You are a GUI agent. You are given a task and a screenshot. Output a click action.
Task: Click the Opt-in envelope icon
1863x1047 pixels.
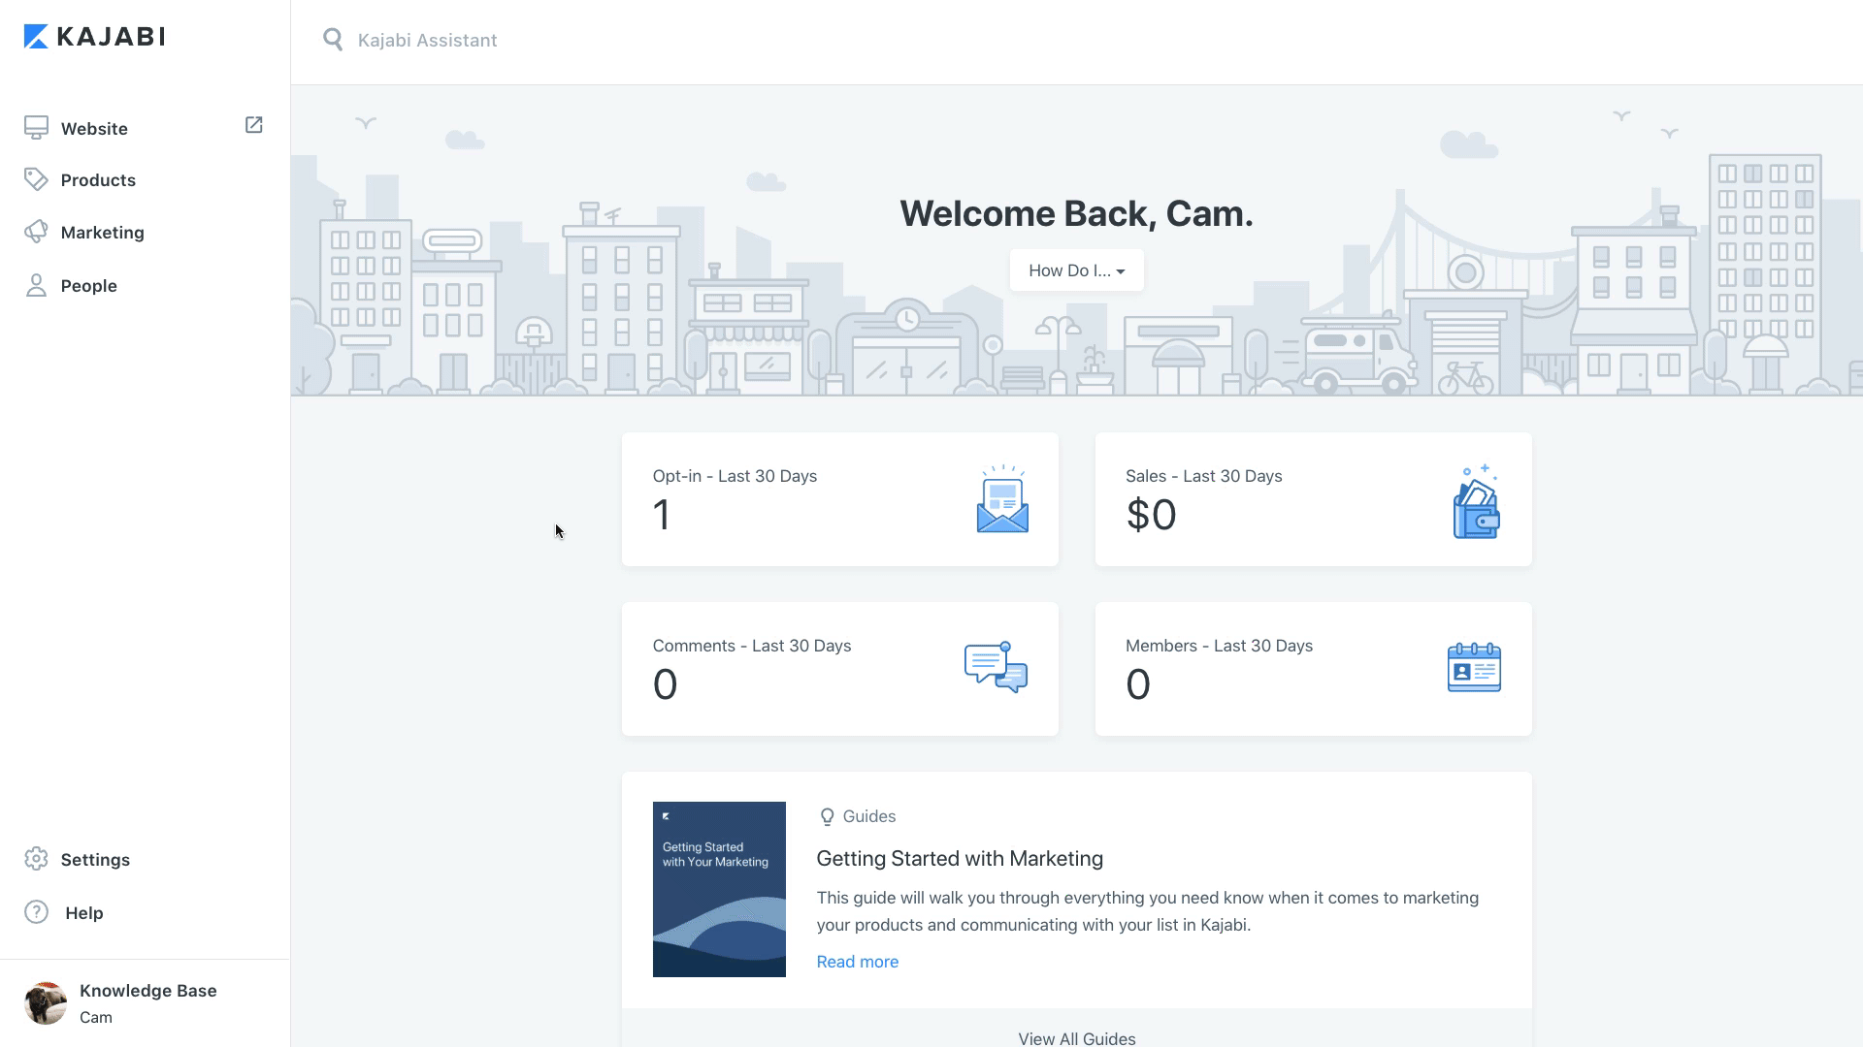1002,500
